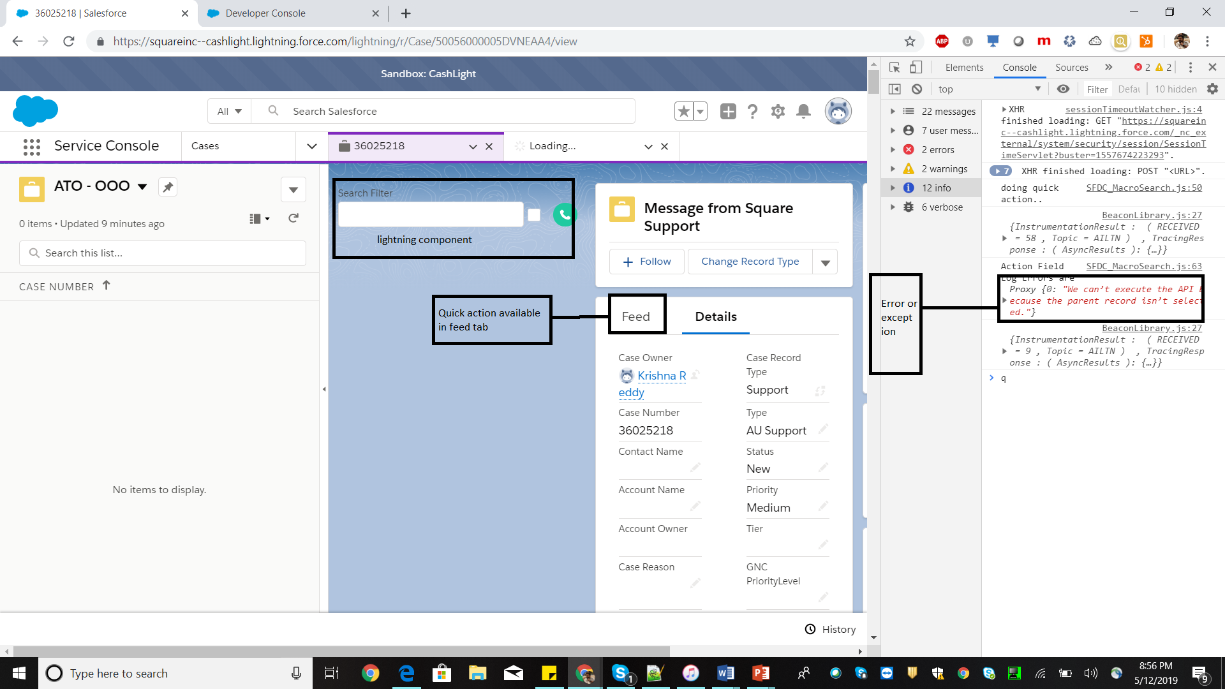Toggle the DevTools live expression eye icon
The image size is (1225, 689).
coord(1063,89)
